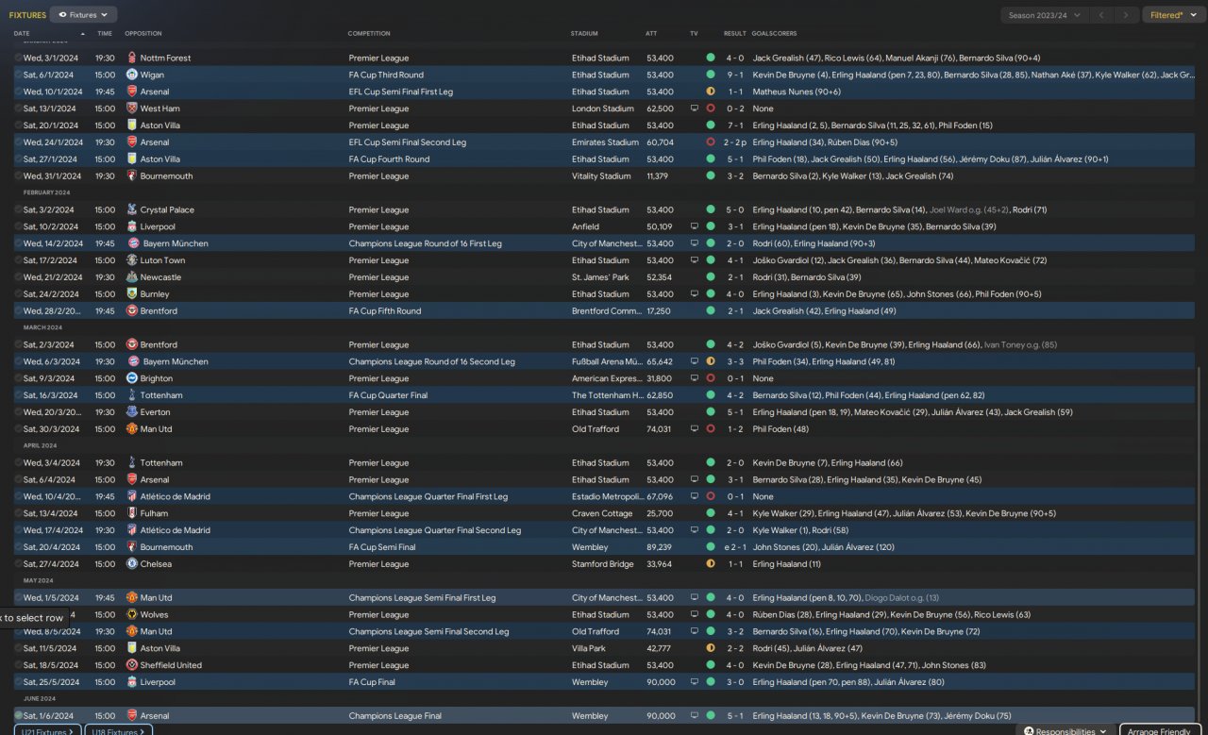
Task: Click the Atlético de Madrid badge on 10/4/2024
Action: click(131, 496)
